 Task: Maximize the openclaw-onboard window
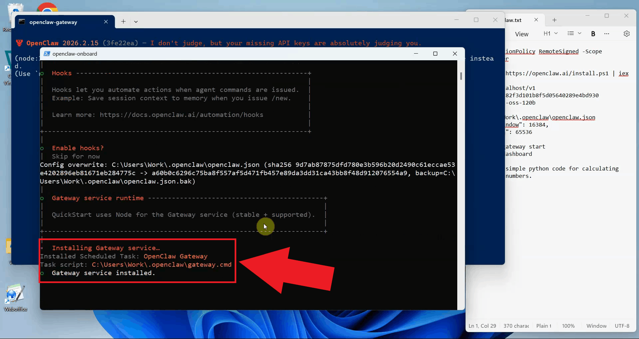point(435,54)
